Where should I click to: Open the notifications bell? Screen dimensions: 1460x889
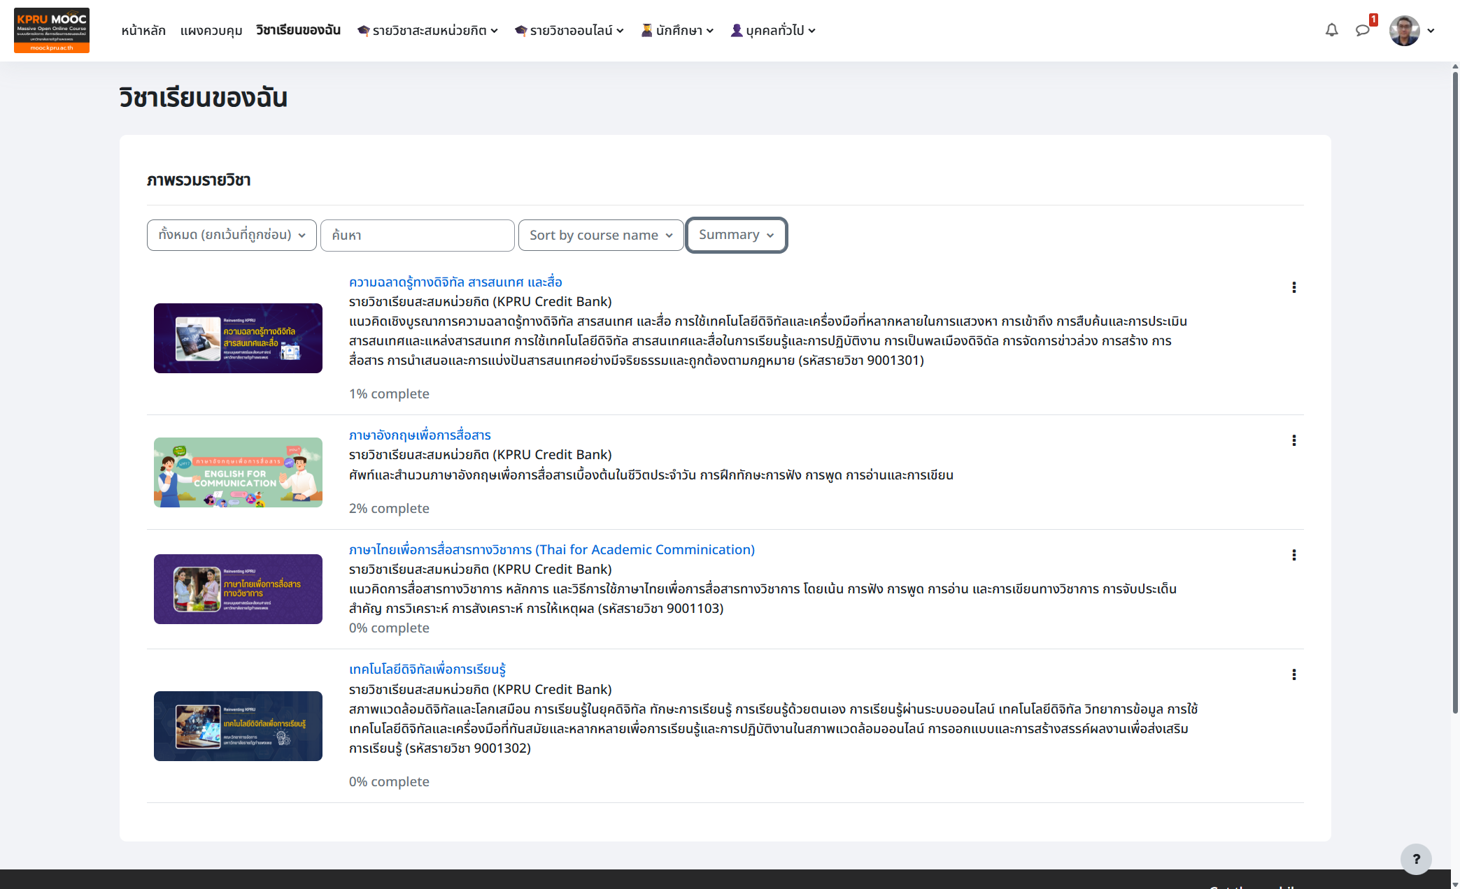coord(1331,30)
